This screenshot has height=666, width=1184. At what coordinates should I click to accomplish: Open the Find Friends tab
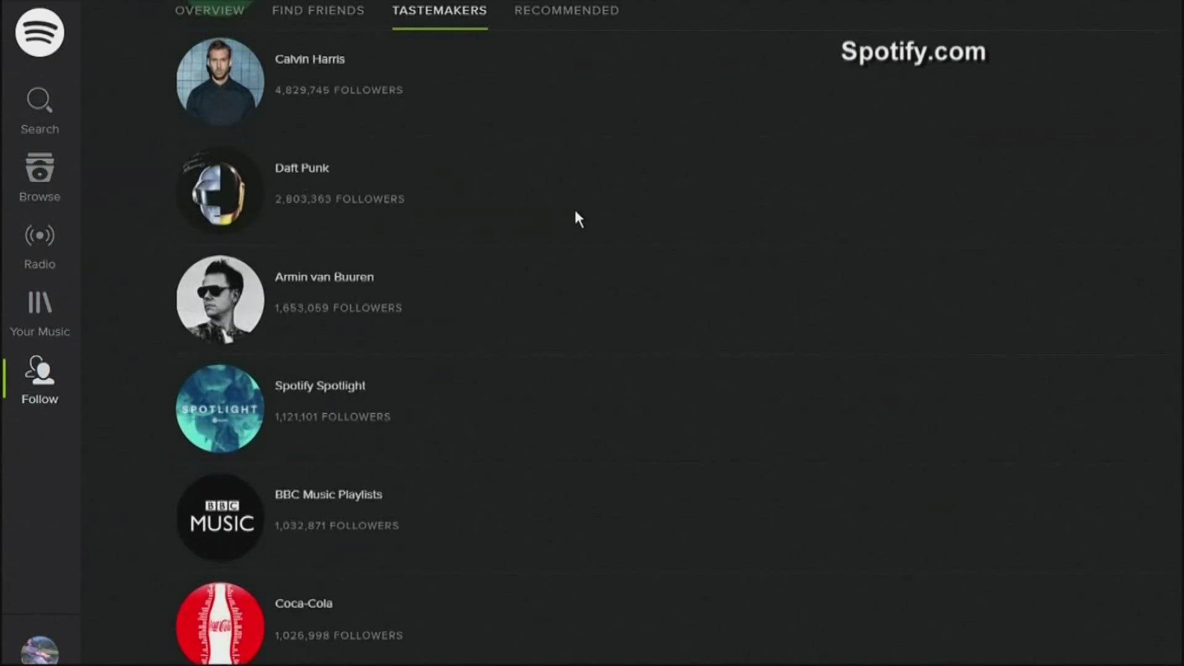pyautogui.click(x=318, y=10)
